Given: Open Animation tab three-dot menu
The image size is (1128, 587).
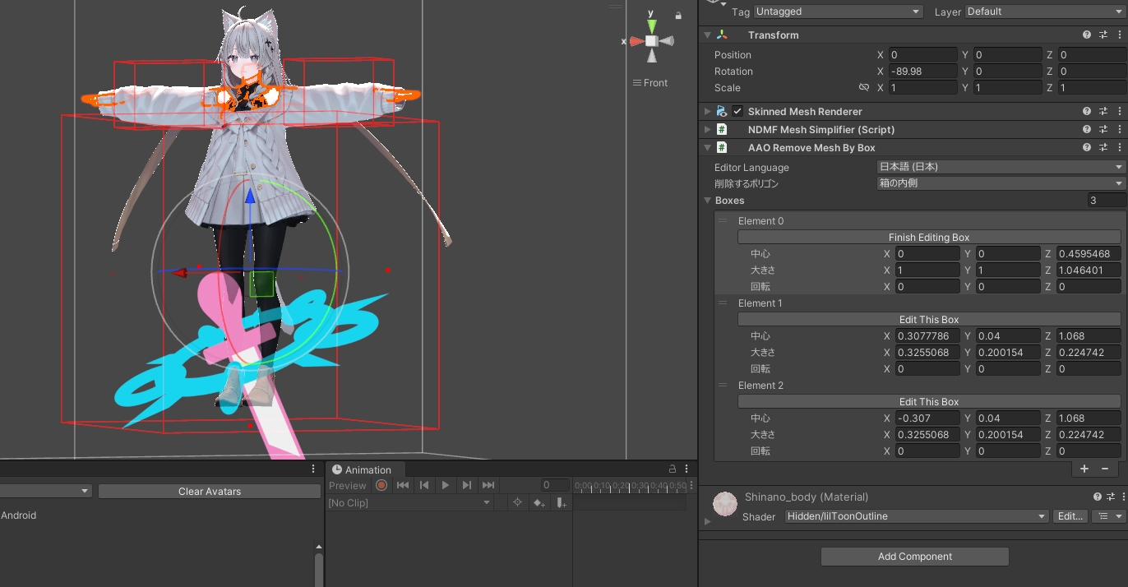Looking at the screenshot, I should [686, 469].
